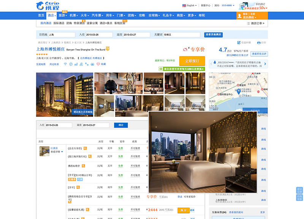Open the 邮轮 nav item
Screen dimensions: 304x219
coord(202,15)
